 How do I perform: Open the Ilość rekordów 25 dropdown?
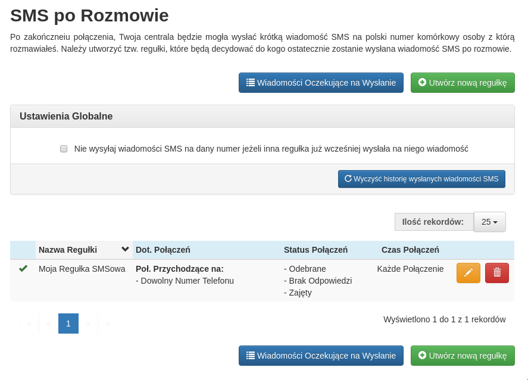click(x=489, y=222)
